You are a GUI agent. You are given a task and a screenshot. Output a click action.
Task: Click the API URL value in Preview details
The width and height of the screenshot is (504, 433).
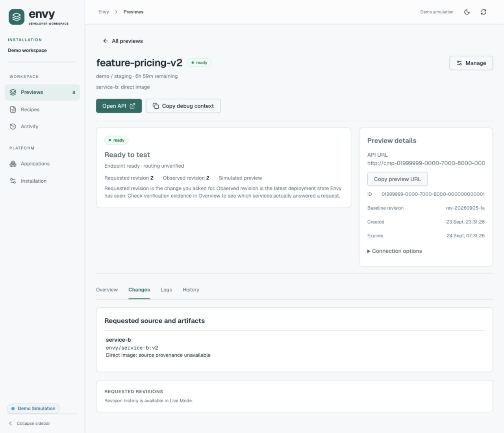click(426, 163)
